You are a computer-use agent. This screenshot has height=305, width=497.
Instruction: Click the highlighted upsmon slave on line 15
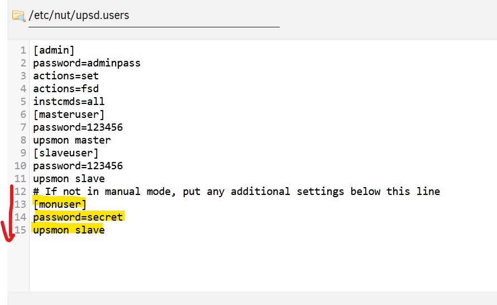(69, 230)
